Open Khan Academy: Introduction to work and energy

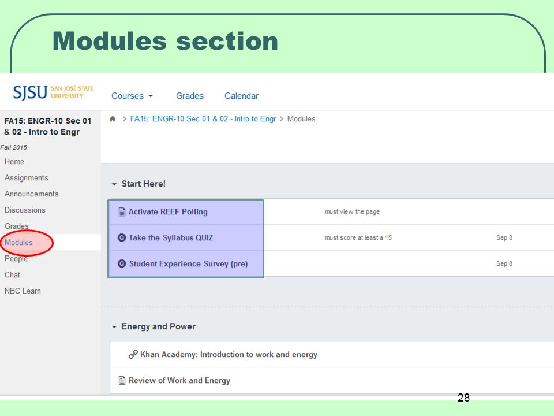[x=229, y=354]
